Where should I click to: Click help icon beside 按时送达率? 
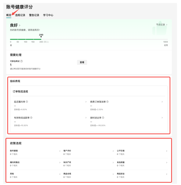point(103,118)
